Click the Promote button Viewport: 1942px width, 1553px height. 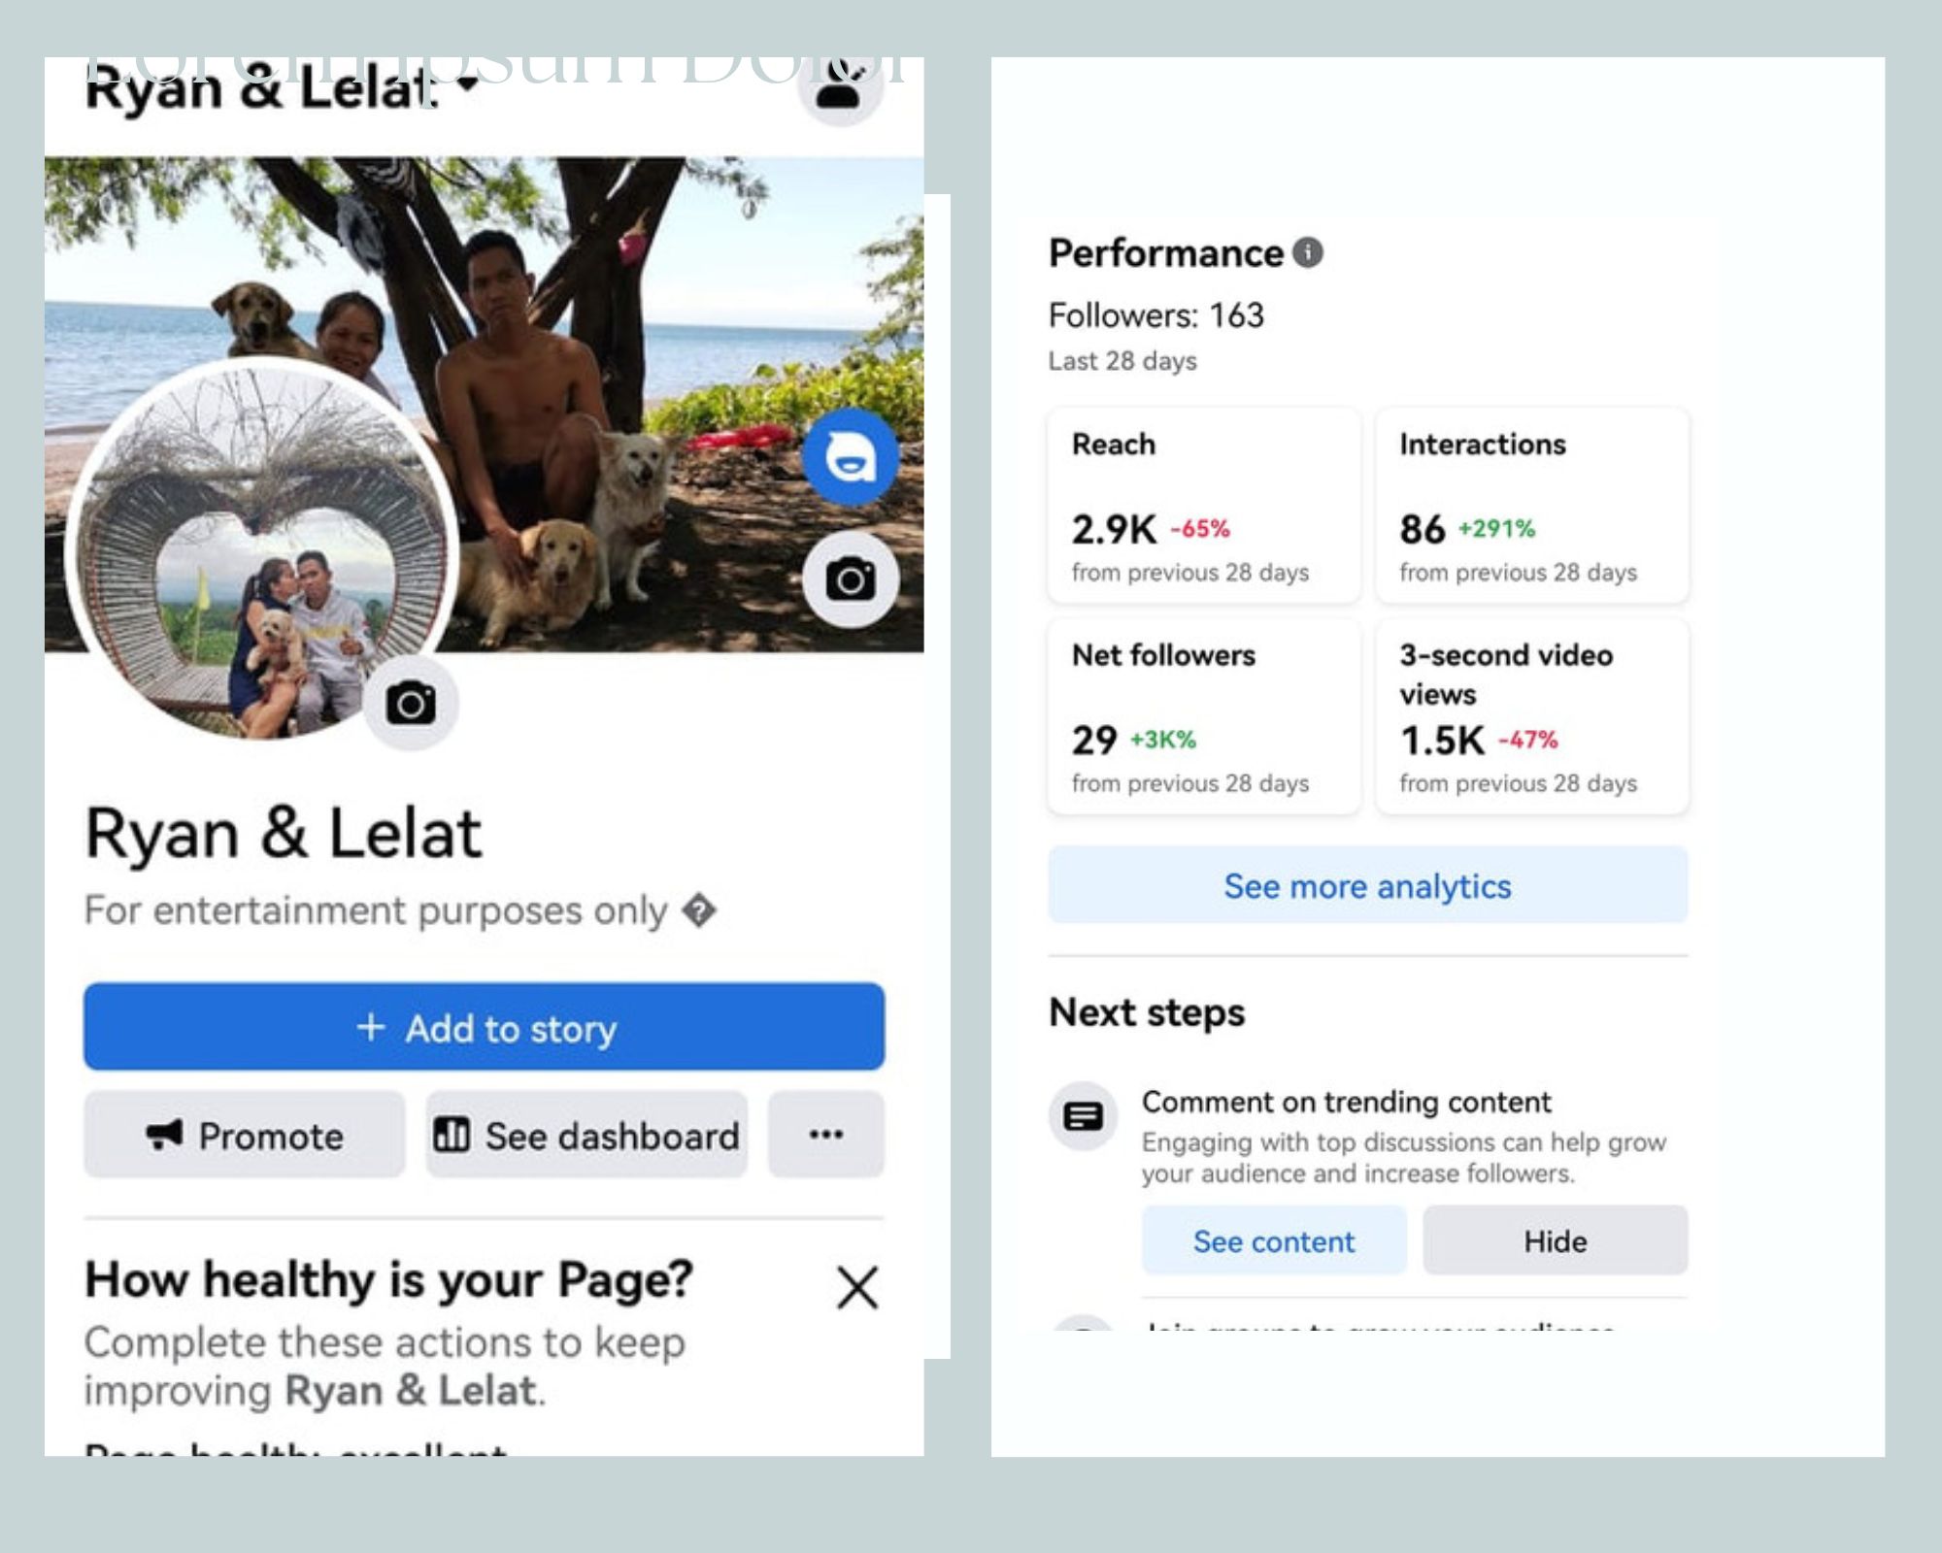245,1135
